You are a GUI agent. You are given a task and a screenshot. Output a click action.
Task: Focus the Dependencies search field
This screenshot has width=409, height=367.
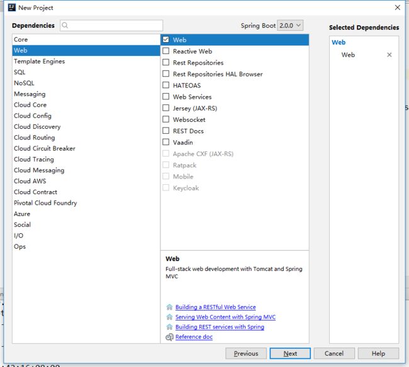click(x=111, y=25)
